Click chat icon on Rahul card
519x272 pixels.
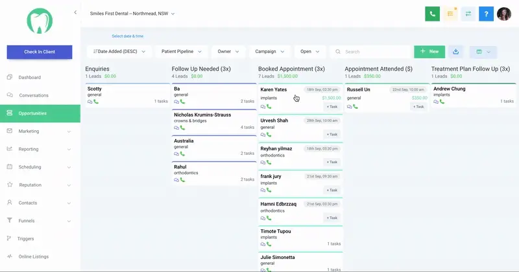(x=176, y=180)
